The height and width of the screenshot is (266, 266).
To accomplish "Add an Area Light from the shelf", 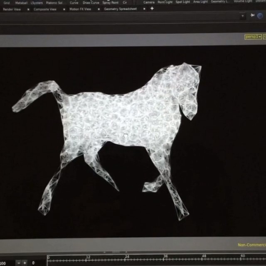I will pos(200,2).
